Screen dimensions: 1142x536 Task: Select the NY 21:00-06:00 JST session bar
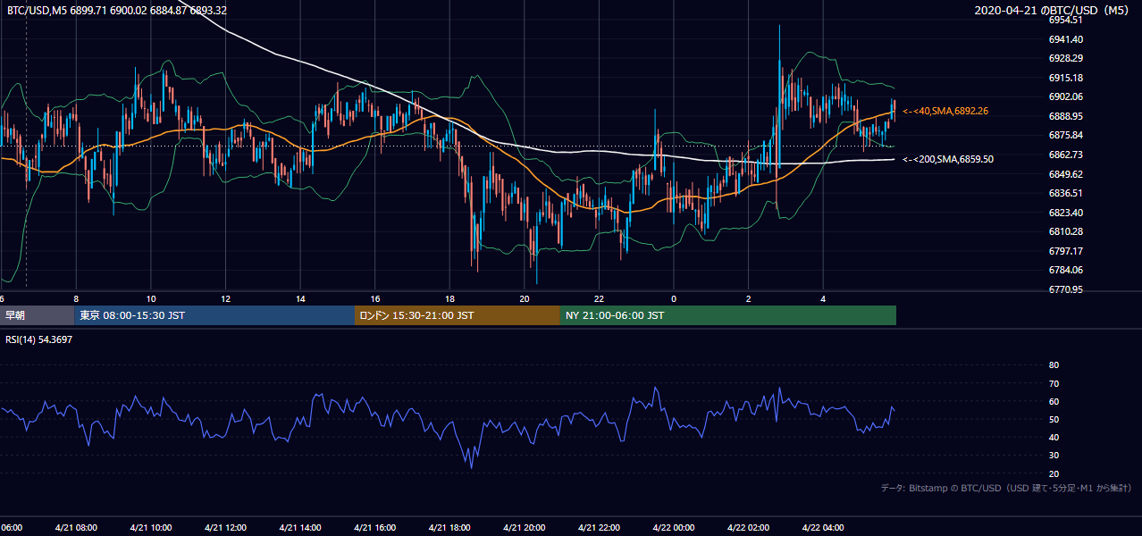(x=728, y=315)
